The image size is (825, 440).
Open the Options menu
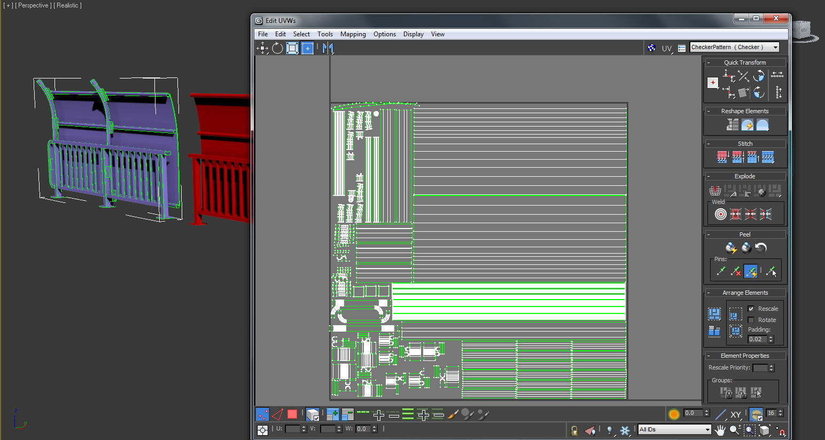pyautogui.click(x=385, y=34)
